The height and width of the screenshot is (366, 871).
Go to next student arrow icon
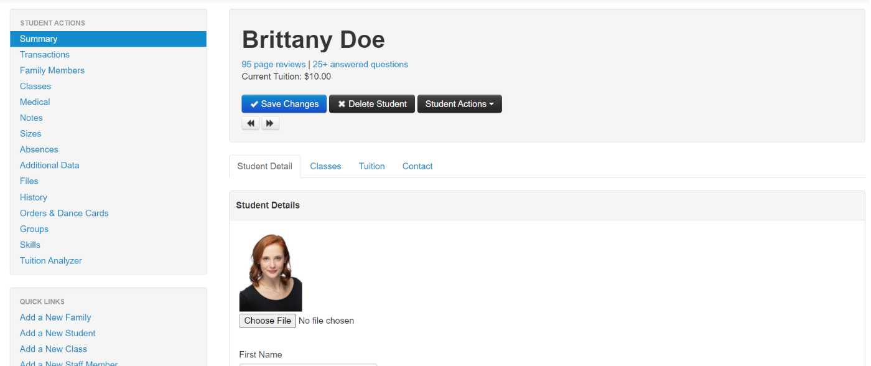[269, 123]
